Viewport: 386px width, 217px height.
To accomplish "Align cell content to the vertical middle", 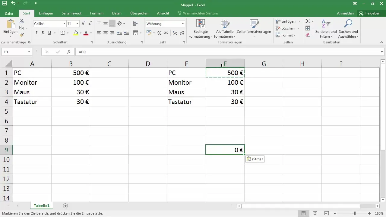I will coord(106,24).
